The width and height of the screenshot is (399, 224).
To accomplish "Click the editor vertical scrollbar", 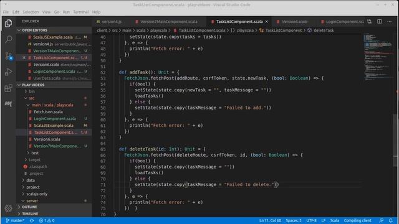I will (x=395, y=139).
